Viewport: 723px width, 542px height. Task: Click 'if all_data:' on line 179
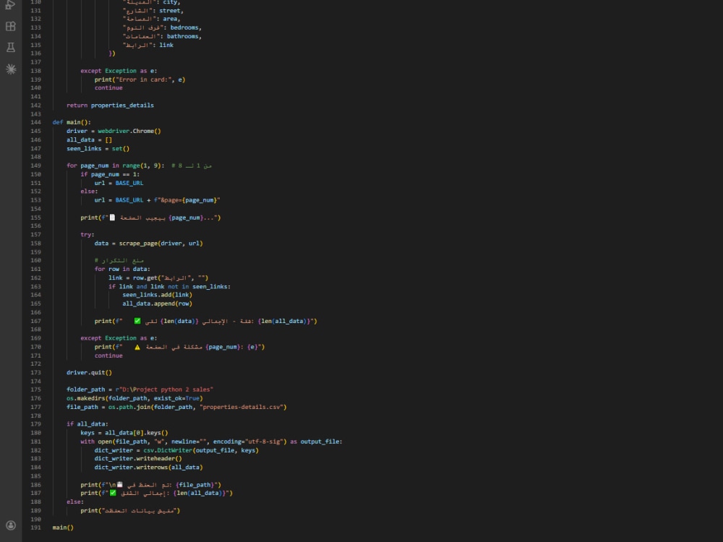(87, 424)
